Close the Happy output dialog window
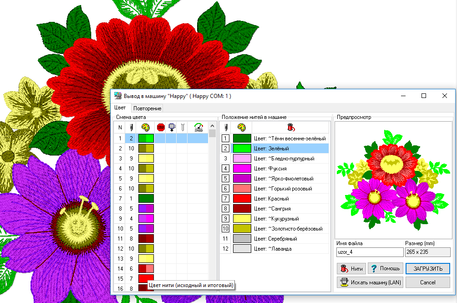Viewport: 457px width, 303px height. [444, 96]
